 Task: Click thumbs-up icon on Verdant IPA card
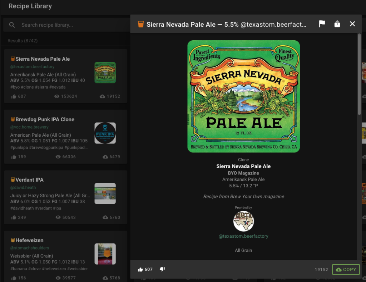click(14, 217)
